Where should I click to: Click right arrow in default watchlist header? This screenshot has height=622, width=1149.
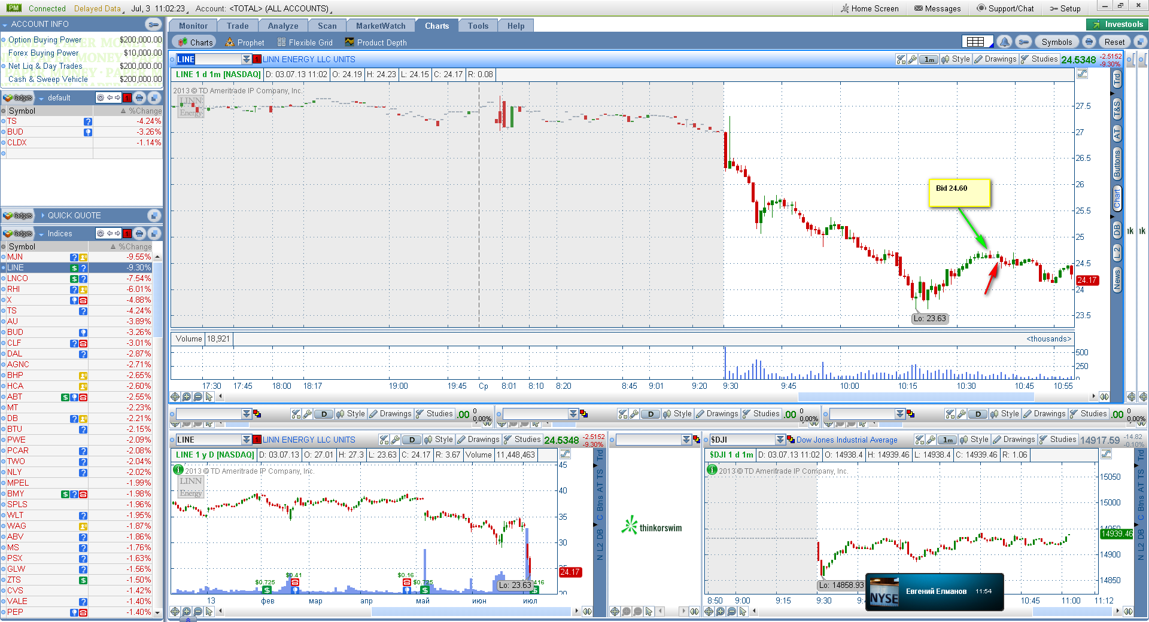tap(117, 98)
